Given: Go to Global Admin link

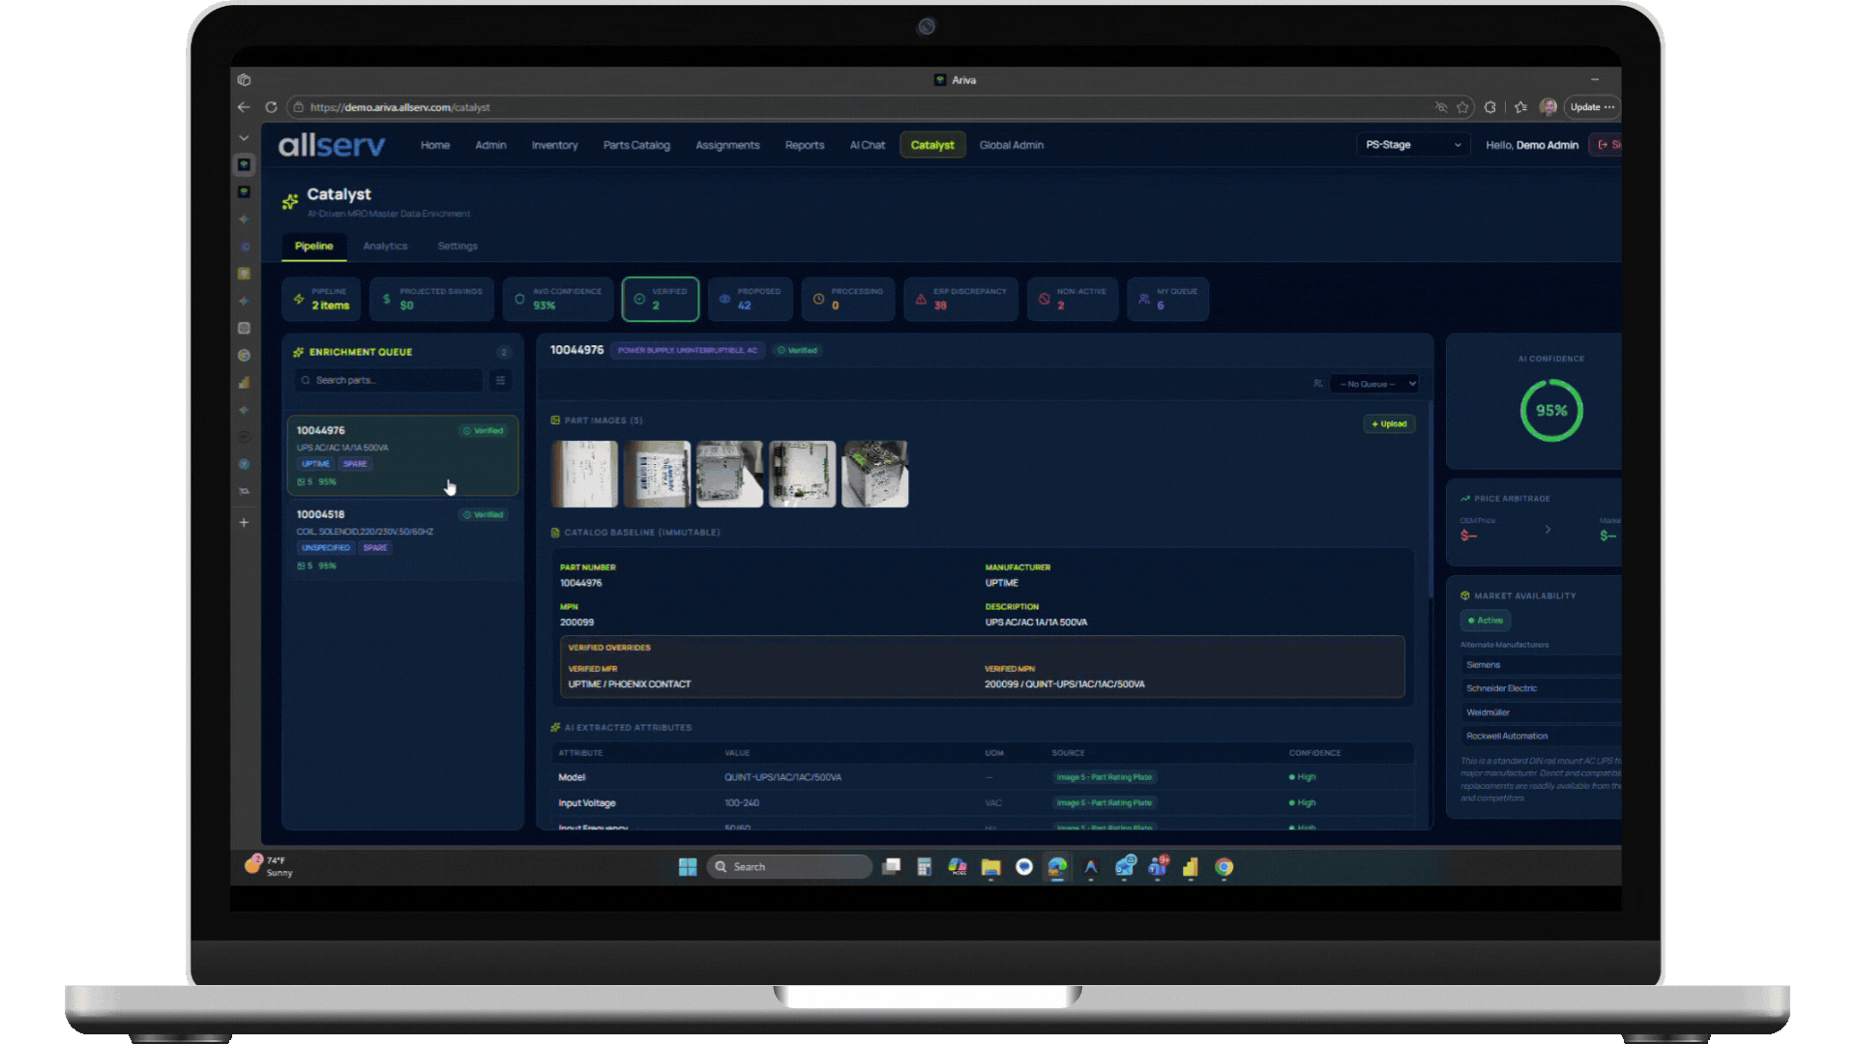Looking at the screenshot, I should (x=1011, y=145).
